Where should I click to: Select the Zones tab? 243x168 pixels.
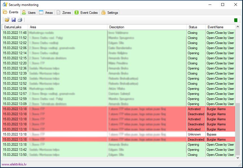(64, 13)
